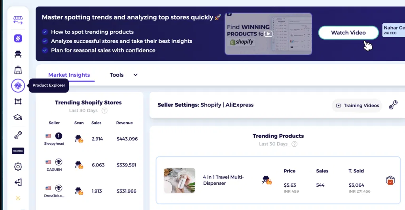
Task: Open seller settings wrench icon
Action: coord(393,105)
